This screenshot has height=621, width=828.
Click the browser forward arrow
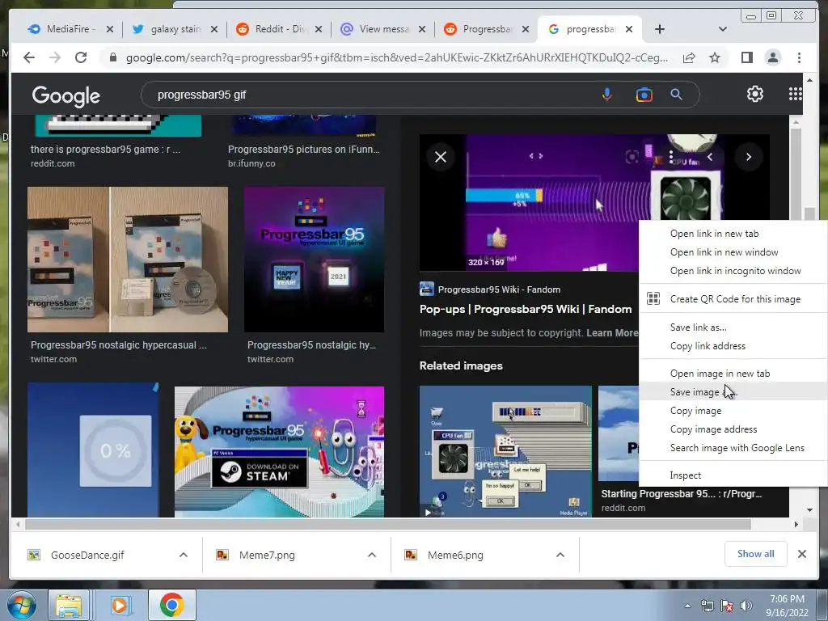point(55,57)
